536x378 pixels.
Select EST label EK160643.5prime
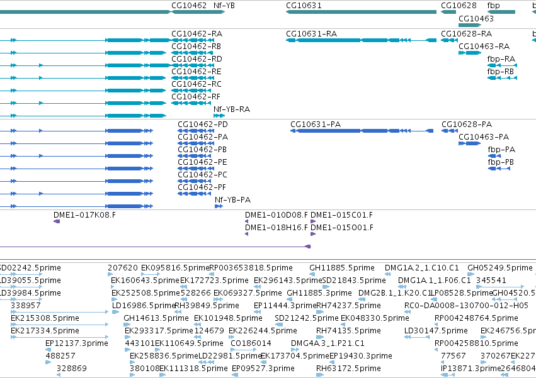[145, 281]
